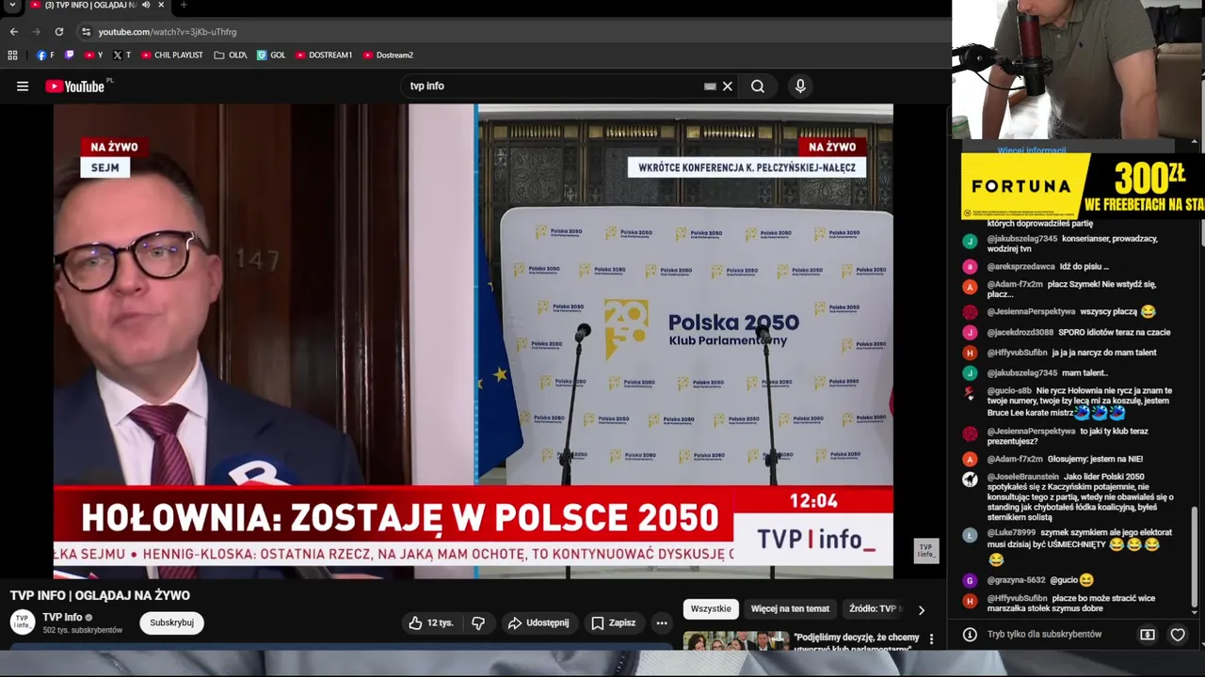Go back with the browser back arrow
This screenshot has width=1205, height=677.
coord(14,32)
